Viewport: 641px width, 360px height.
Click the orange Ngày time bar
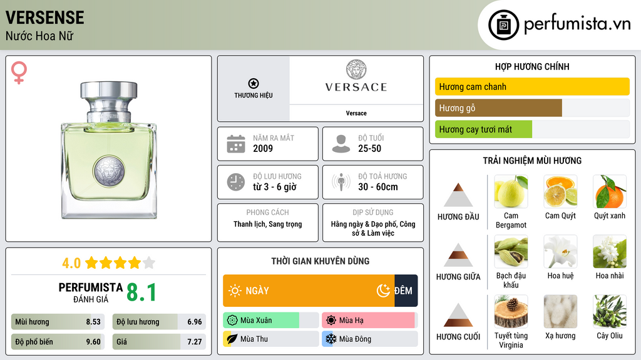tap(308, 291)
